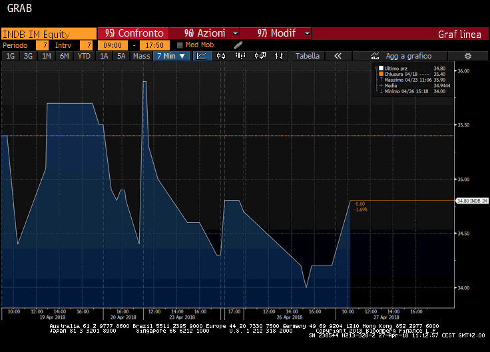Select the YTD period tab

(x=84, y=56)
